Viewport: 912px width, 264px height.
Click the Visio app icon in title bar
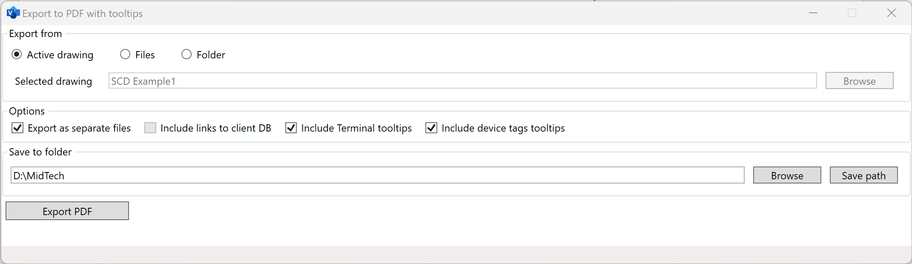13,13
